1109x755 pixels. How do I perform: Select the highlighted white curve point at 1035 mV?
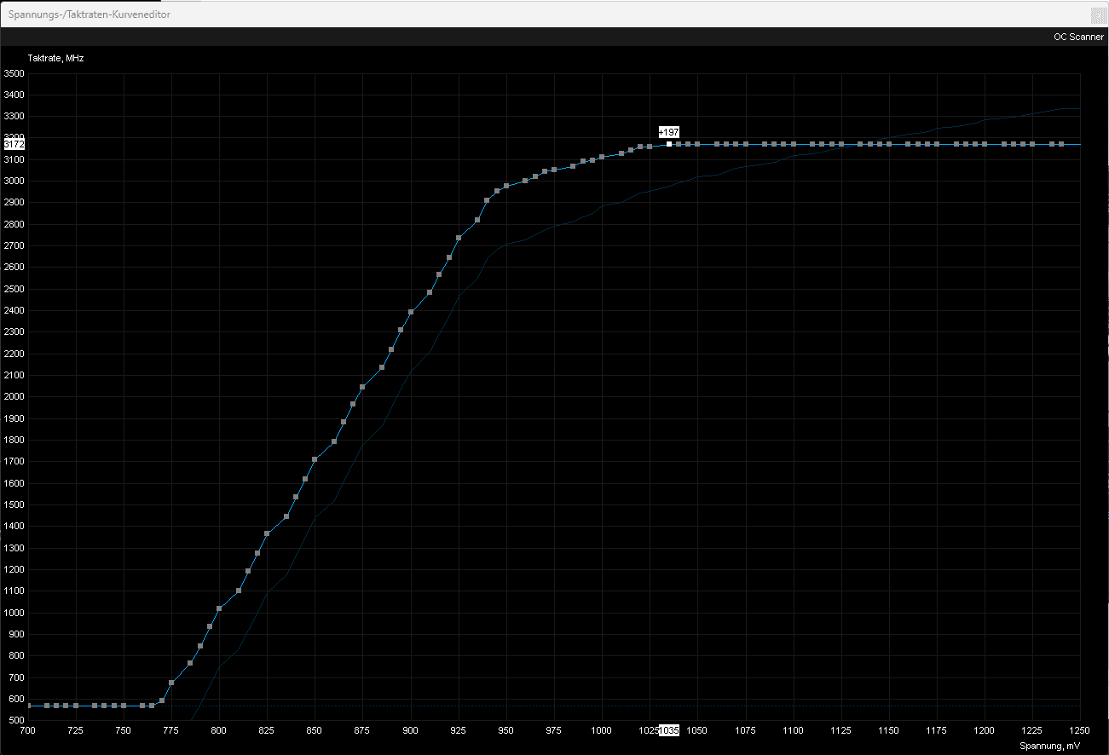coord(669,144)
